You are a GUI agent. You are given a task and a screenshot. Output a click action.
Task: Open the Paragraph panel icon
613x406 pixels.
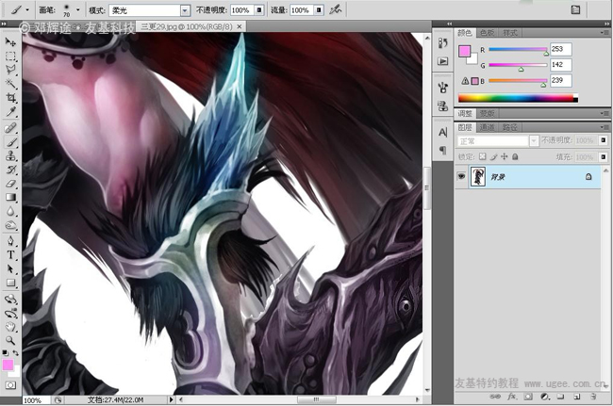coord(442,150)
